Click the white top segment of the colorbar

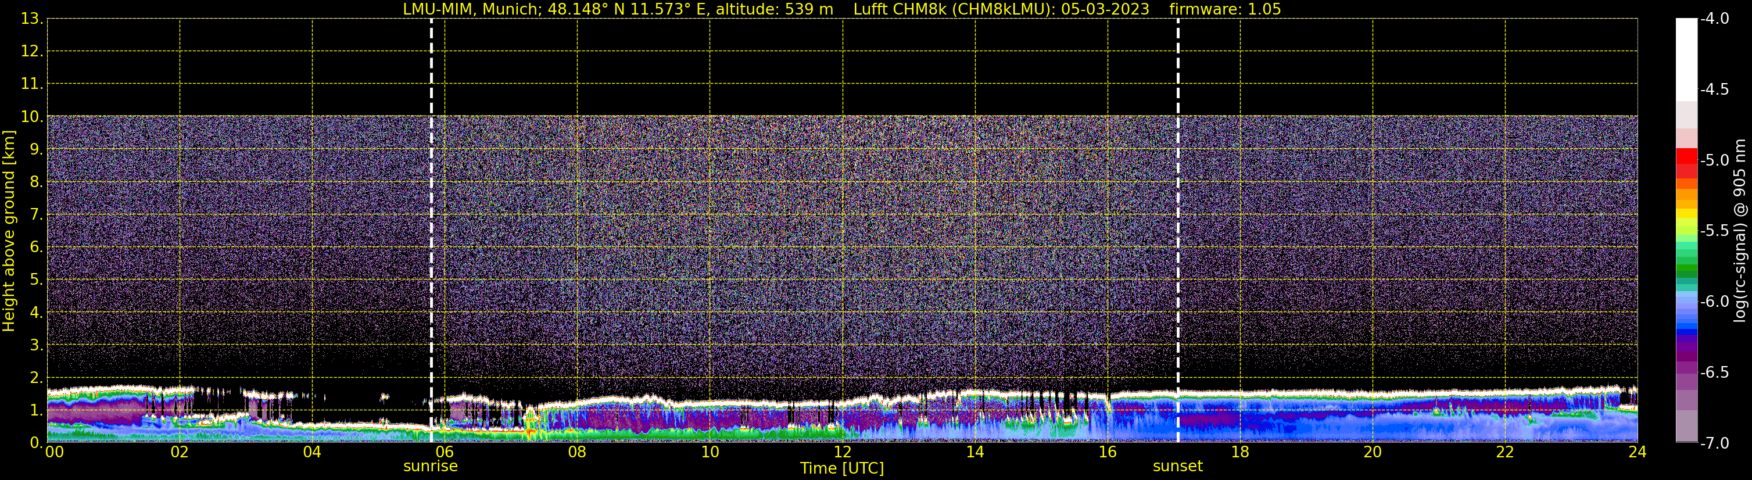point(1686,60)
